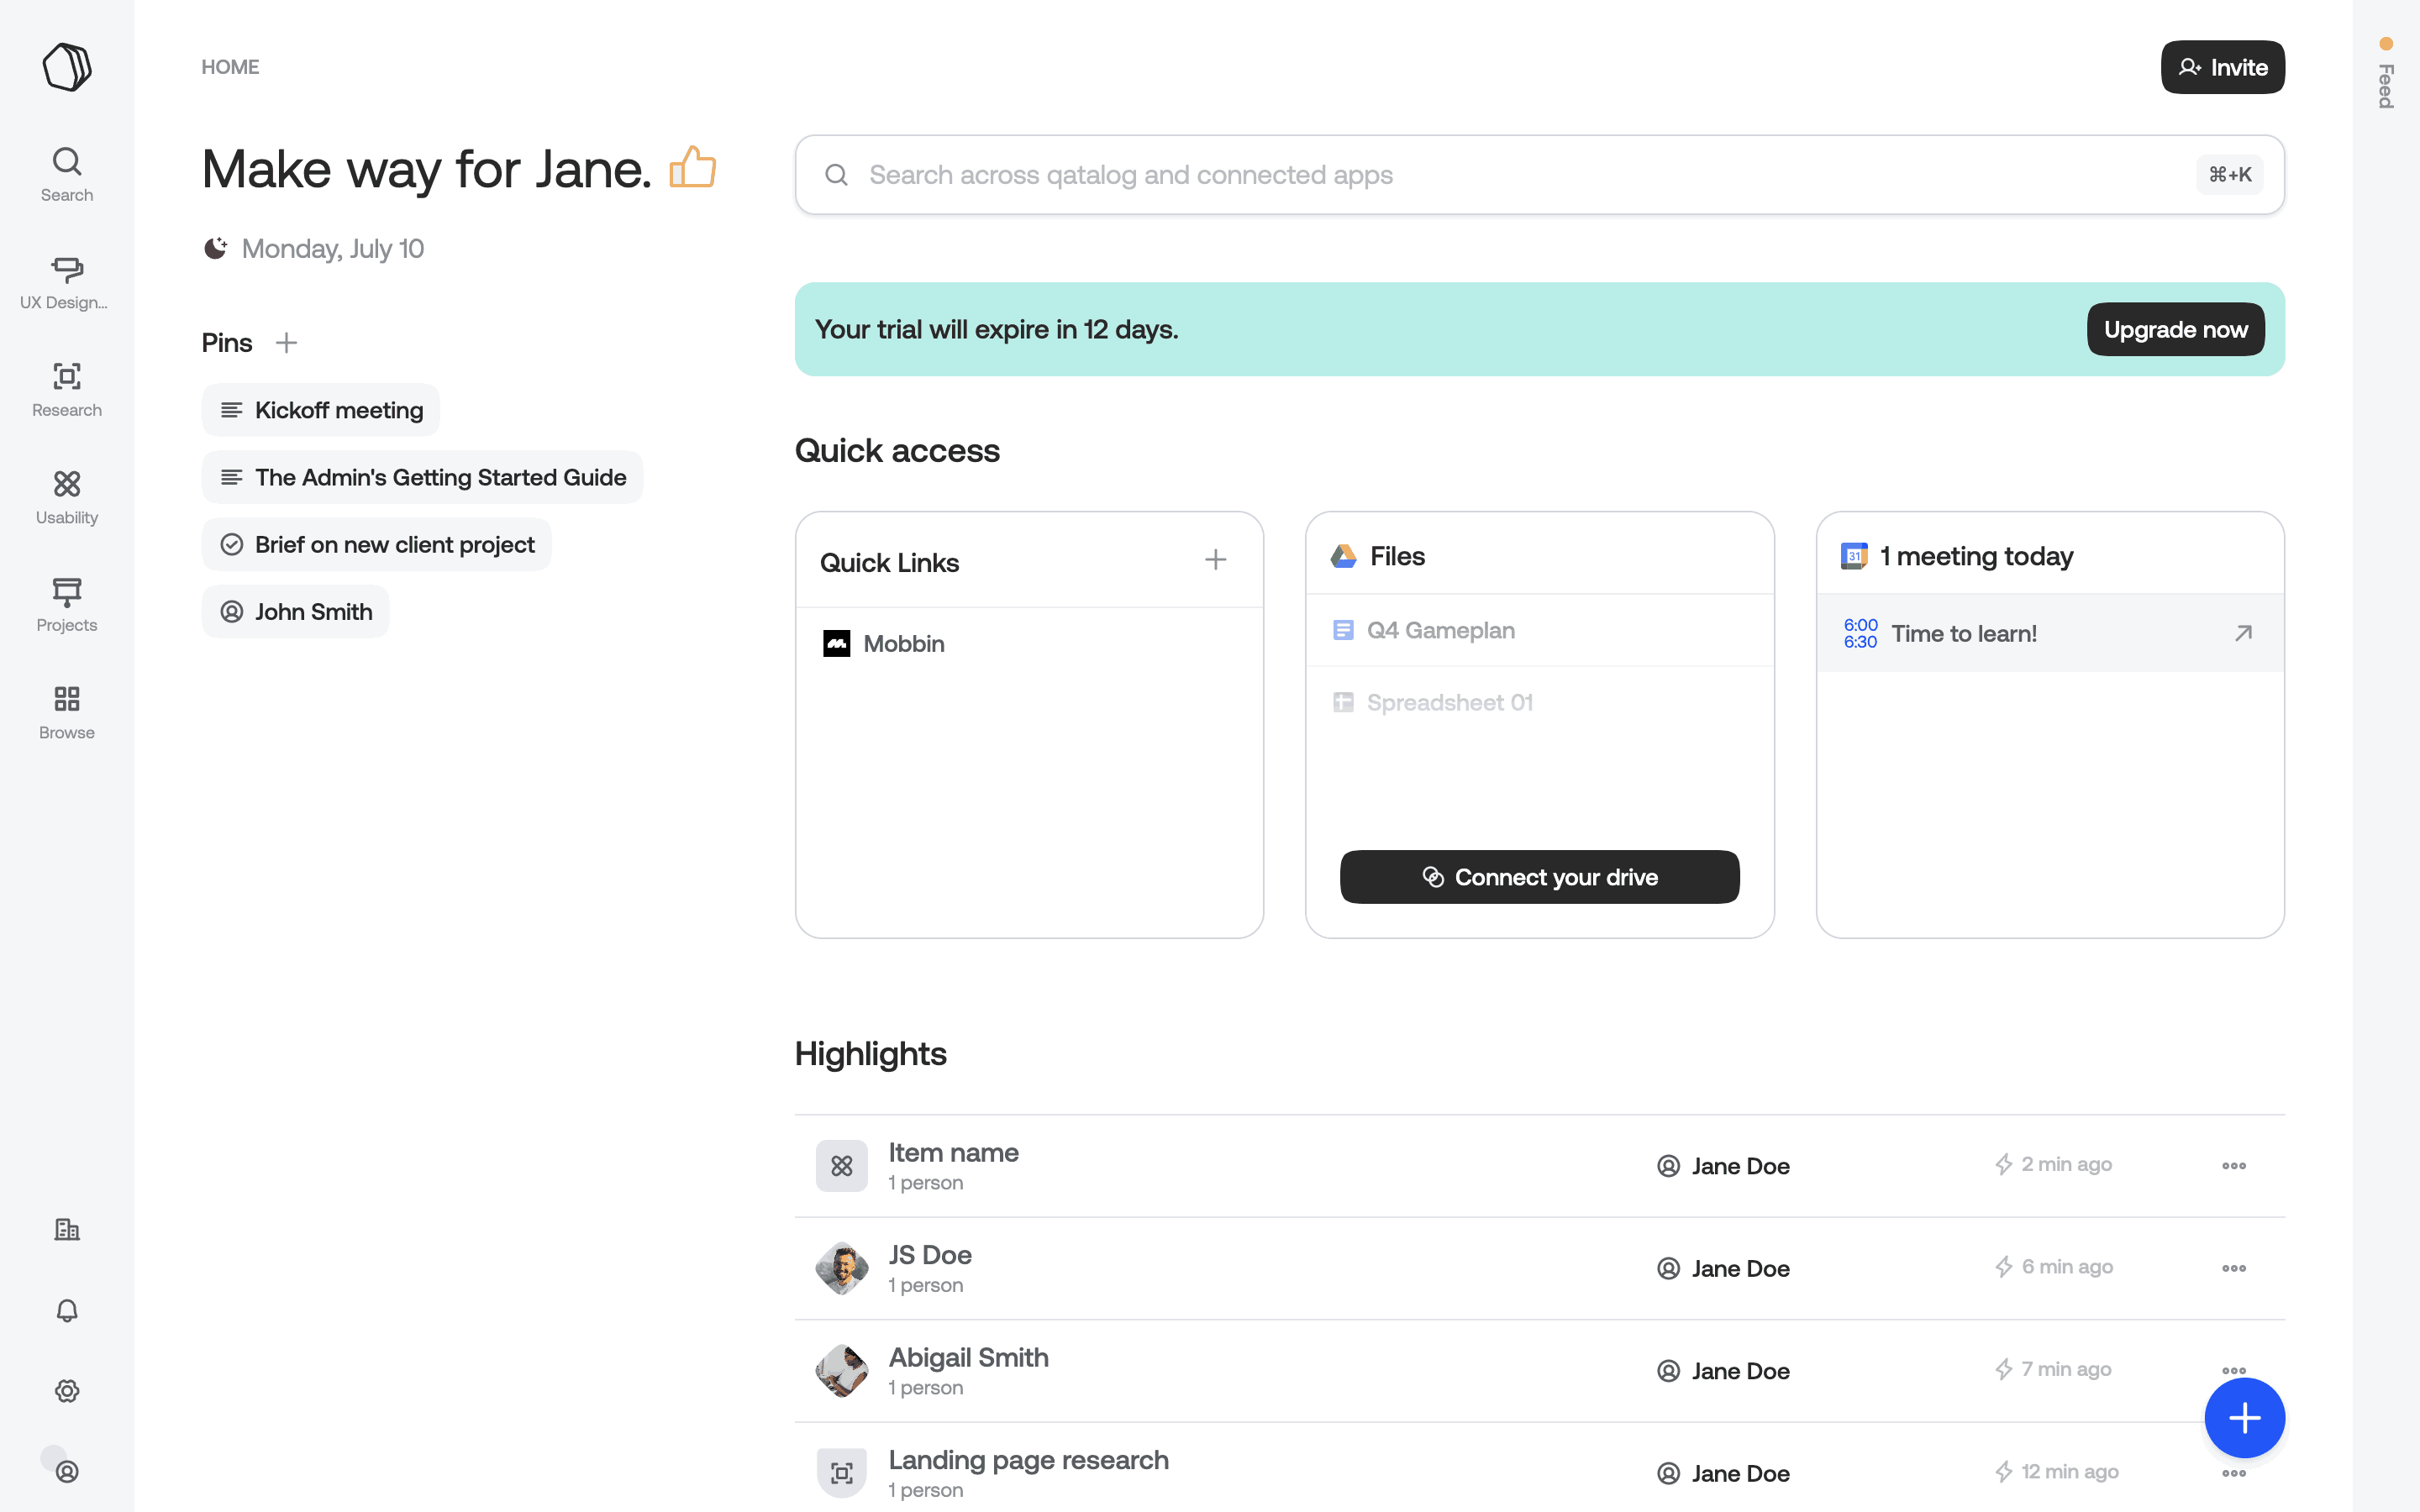
Task: Open more options for Item name row
Action: pyautogui.click(x=2233, y=1166)
